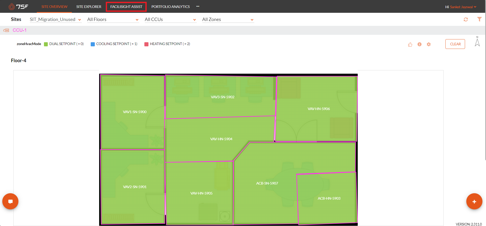Screen dimensions: 486x226
Task: Click the VERSION: 2.311.0 text
Action: point(469,224)
